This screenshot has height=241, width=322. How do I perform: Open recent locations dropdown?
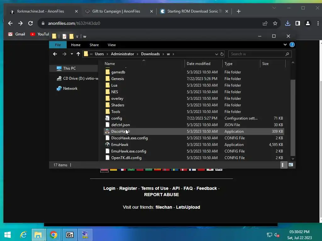coord(72,54)
